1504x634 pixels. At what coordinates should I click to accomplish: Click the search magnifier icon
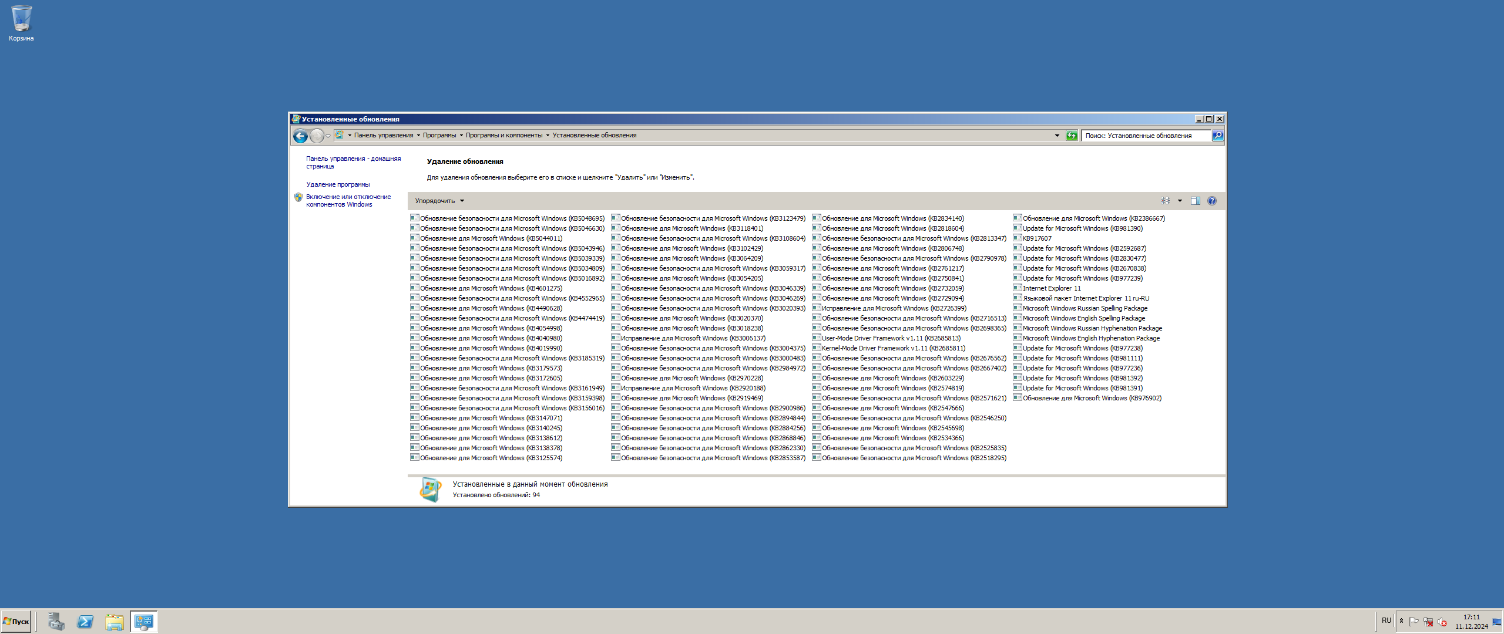click(1218, 136)
